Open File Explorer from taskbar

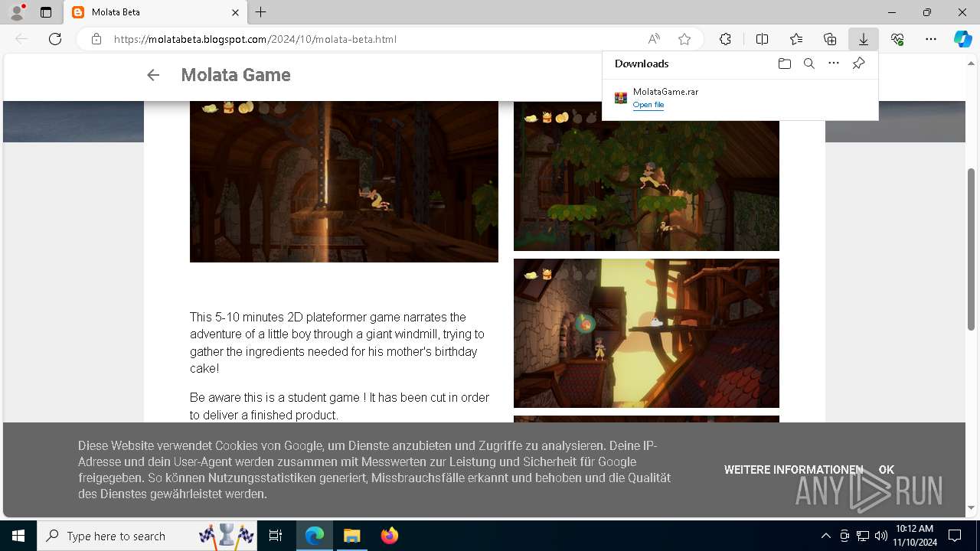click(x=351, y=536)
